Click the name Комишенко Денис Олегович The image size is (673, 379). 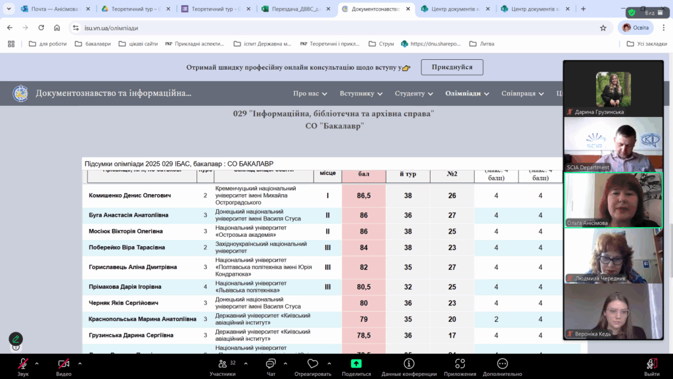click(x=129, y=195)
